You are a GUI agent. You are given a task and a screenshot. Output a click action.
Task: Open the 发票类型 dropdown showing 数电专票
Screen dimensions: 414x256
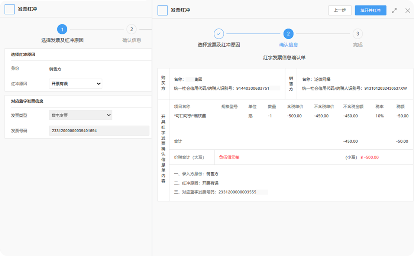[80, 115]
